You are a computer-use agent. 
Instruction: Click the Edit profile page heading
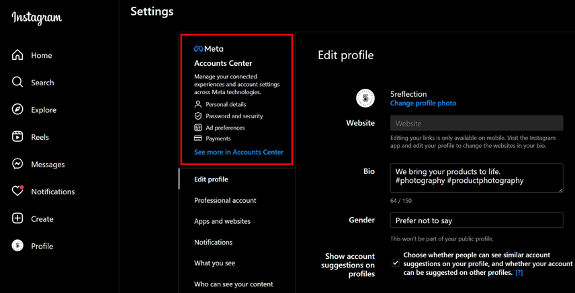pyautogui.click(x=346, y=55)
